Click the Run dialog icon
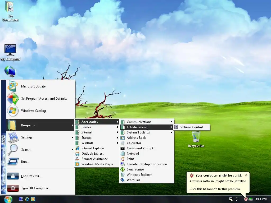 pyautogui.click(x=13, y=162)
